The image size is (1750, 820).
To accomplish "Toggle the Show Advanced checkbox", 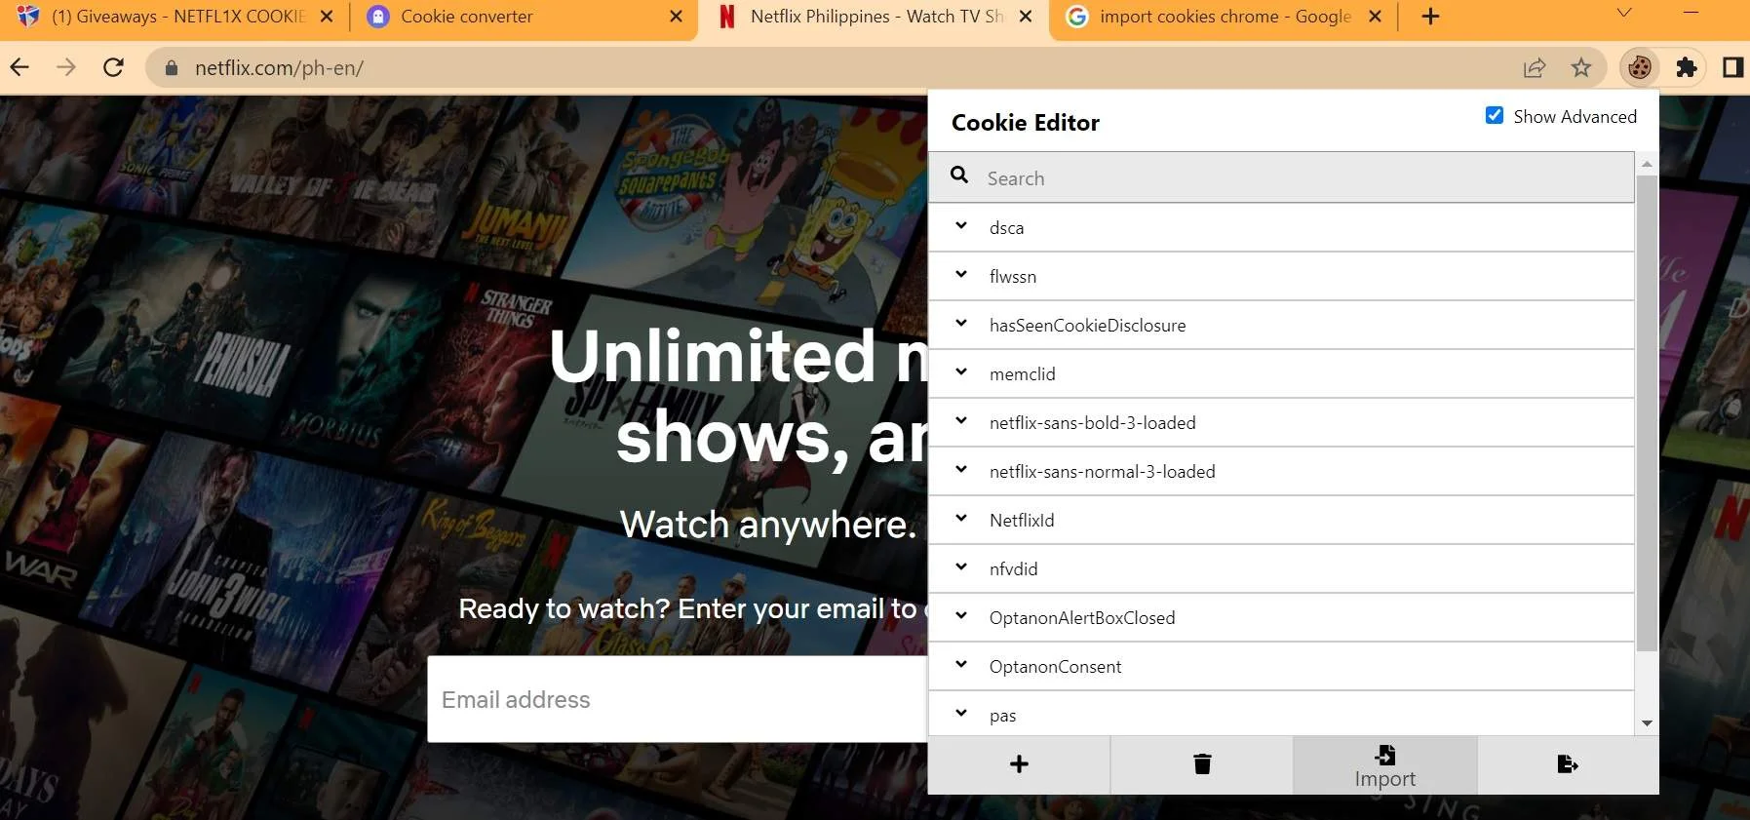I will (x=1494, y=115).
